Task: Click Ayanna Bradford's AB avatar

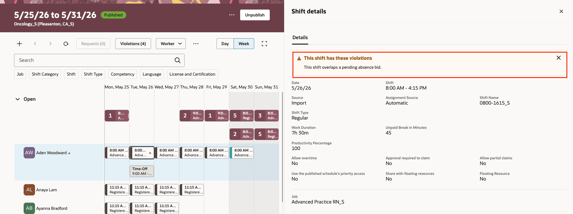Action: pos(29,208)
